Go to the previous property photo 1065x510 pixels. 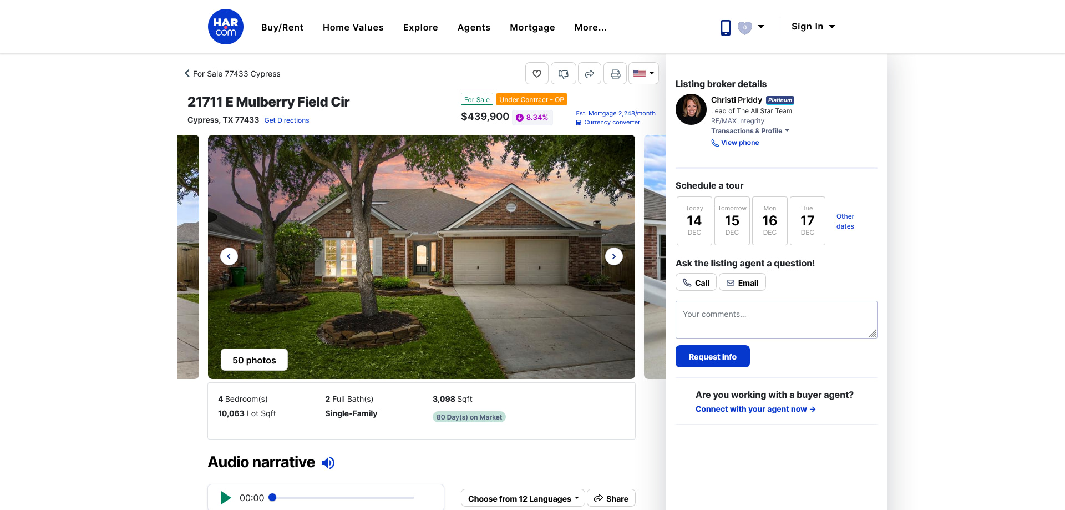point(229,256)
